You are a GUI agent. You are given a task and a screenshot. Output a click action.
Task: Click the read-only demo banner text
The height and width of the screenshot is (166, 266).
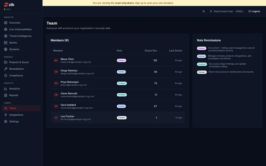pos(133,3)
